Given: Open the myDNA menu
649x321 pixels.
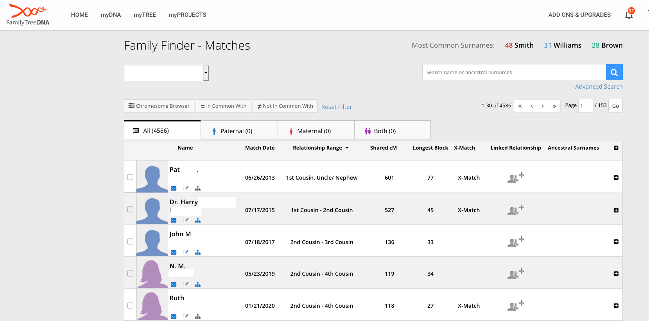Looking at the screenshot, I should click(111, 15).
